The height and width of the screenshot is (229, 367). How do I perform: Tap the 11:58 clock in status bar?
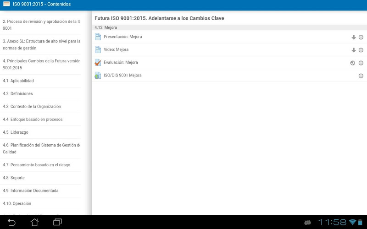coord(332,222)
